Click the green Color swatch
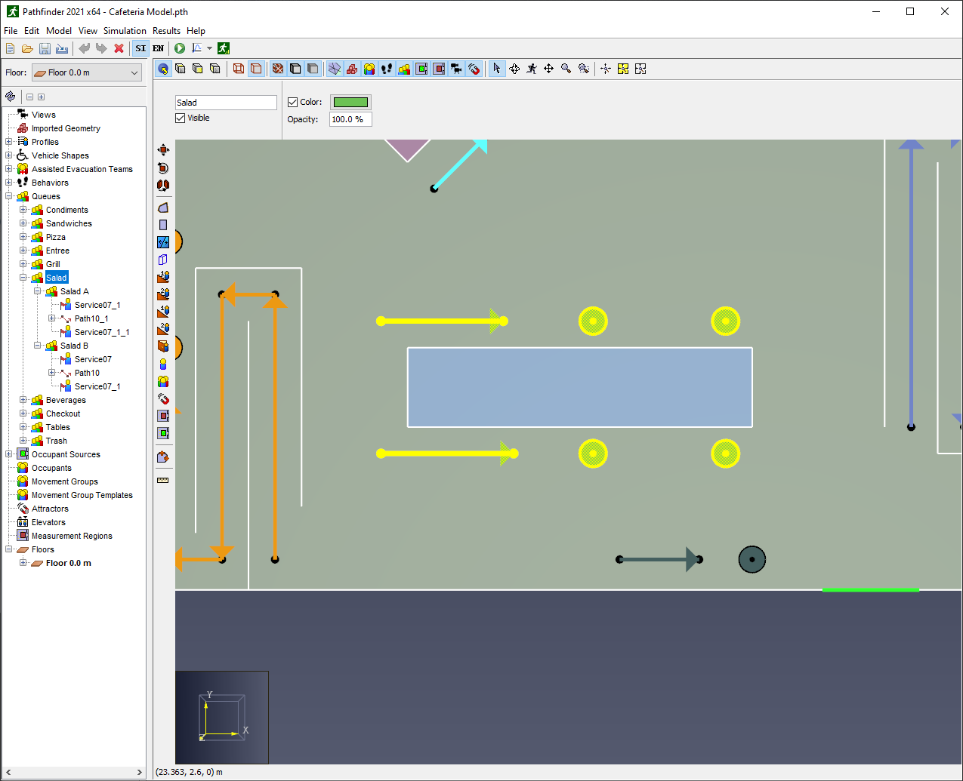 point(350,102)
